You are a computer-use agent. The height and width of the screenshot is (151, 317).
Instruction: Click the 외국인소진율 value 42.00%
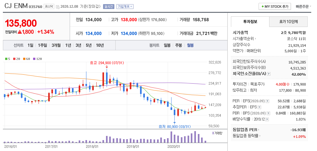coord(299,74)
